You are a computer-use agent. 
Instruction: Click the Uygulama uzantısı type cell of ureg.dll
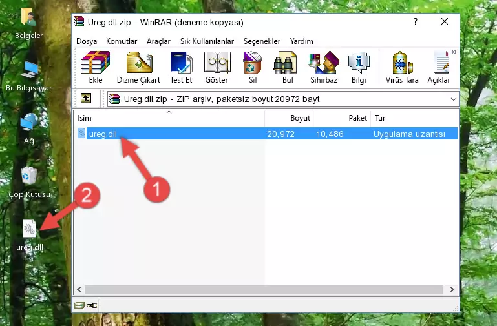409,134
